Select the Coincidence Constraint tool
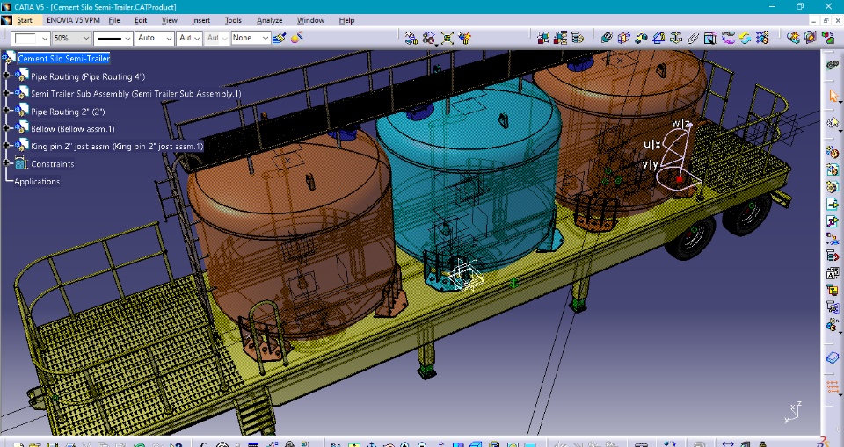Image resolution: width=844 pixels, height=447 pixels. pos(606,38)
